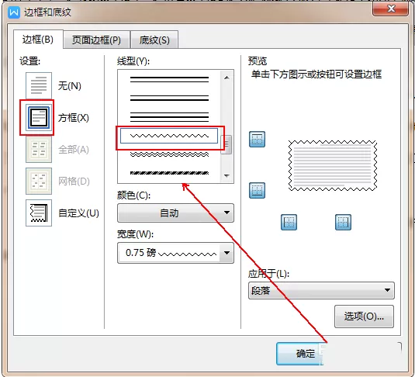415x377 pixels.
Task: Open the 底纹(S) shading tab
Action: 154,40
